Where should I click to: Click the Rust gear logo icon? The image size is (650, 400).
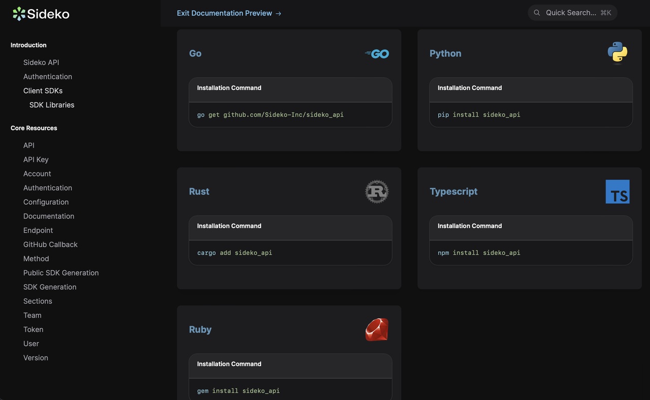pos(377,192)
